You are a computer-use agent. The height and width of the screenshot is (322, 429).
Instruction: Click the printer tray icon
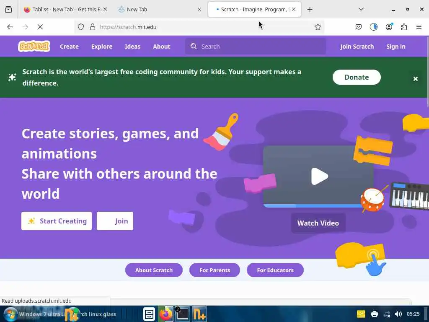click(374, 314)
